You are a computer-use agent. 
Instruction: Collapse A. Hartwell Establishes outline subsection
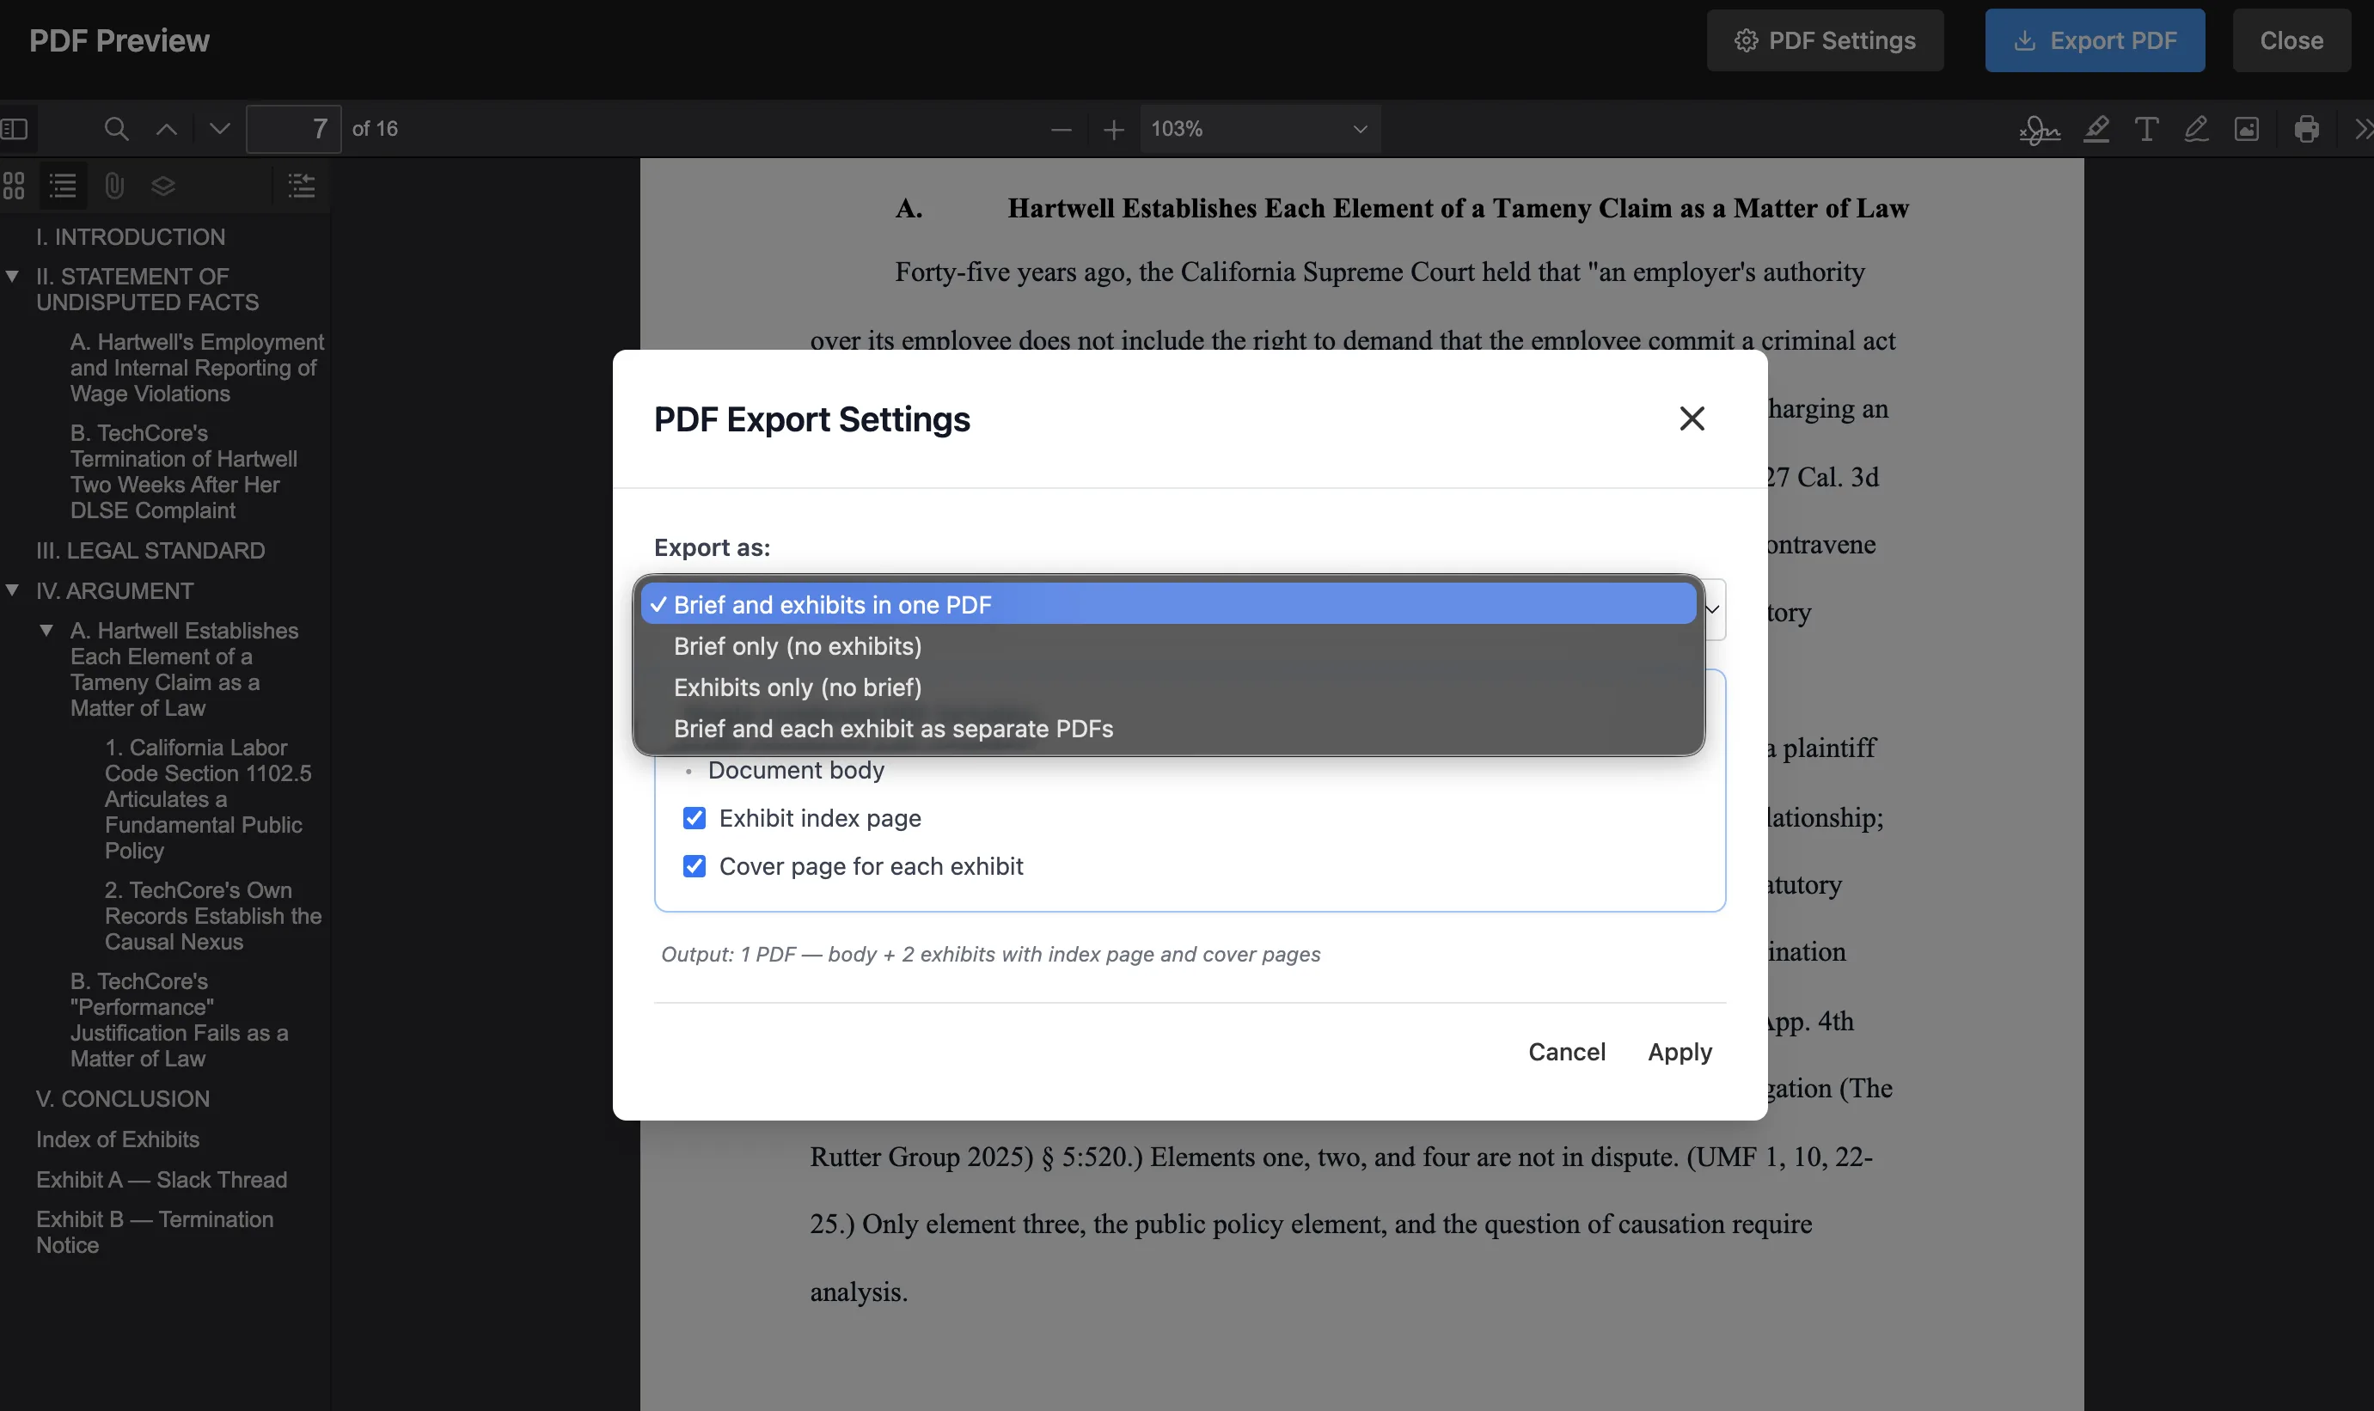tap(46, 631)
